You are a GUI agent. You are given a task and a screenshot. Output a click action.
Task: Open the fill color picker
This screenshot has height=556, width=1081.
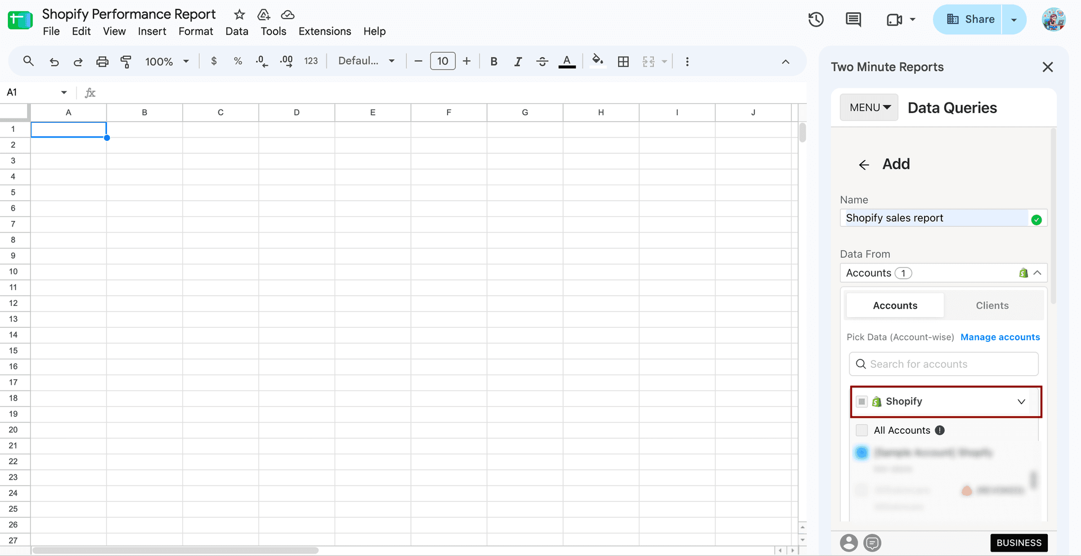(597, 61)
